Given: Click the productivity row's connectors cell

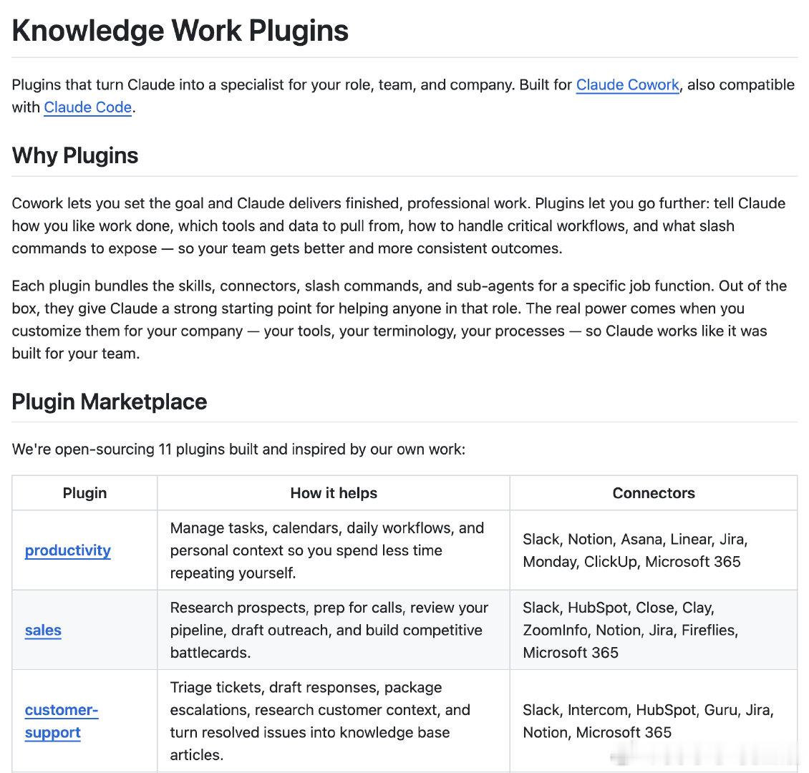Looking at the screenshot, I should [x=654, y=550].
